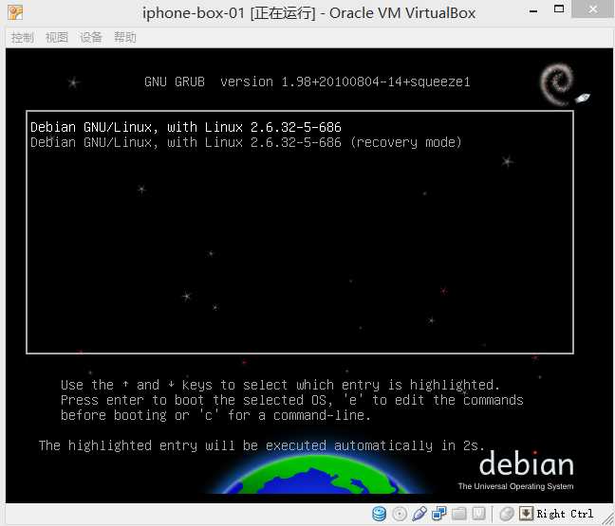Click the optical disc status icon

pos(400,514)
